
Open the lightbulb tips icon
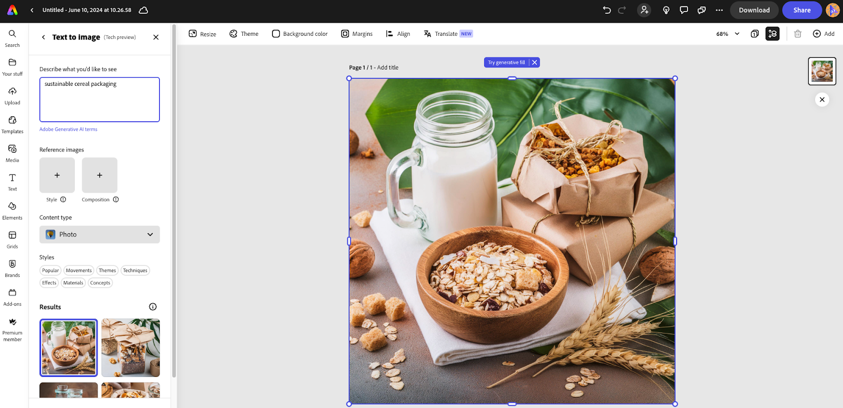(x=666, y=10)
